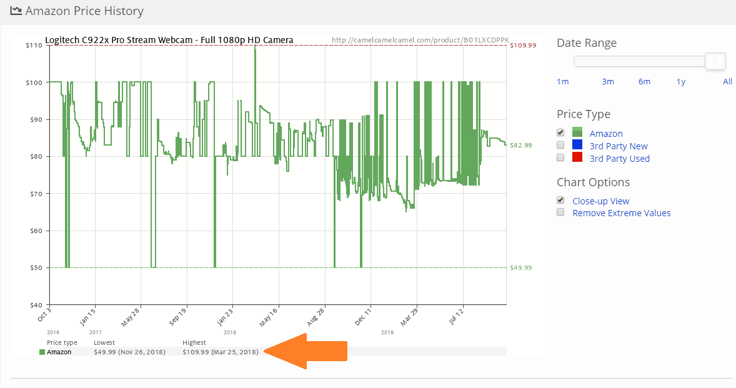This screenshot has width=736, height=388.
Task: Click the $82.99 current price label
Action: [521, 146]
